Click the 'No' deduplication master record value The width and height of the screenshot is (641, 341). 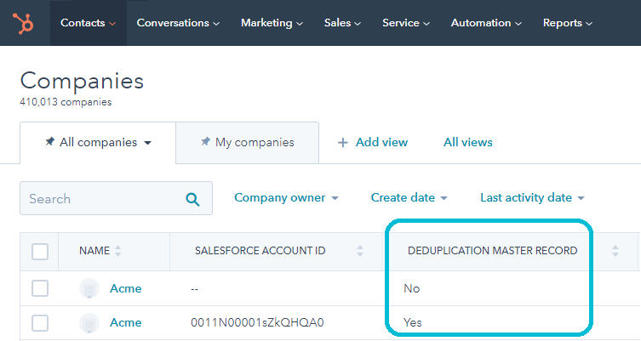point(412,289)
